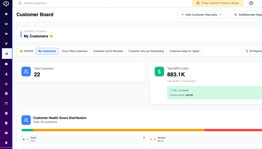Open the gauge dashboard sidebar icon
This screenshot has height=149, width=262.
tap(6, 133)
